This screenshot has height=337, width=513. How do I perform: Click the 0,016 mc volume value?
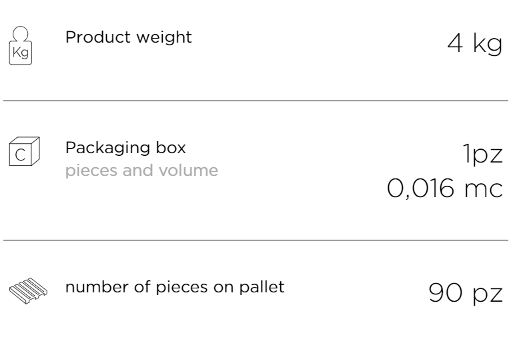445,188
